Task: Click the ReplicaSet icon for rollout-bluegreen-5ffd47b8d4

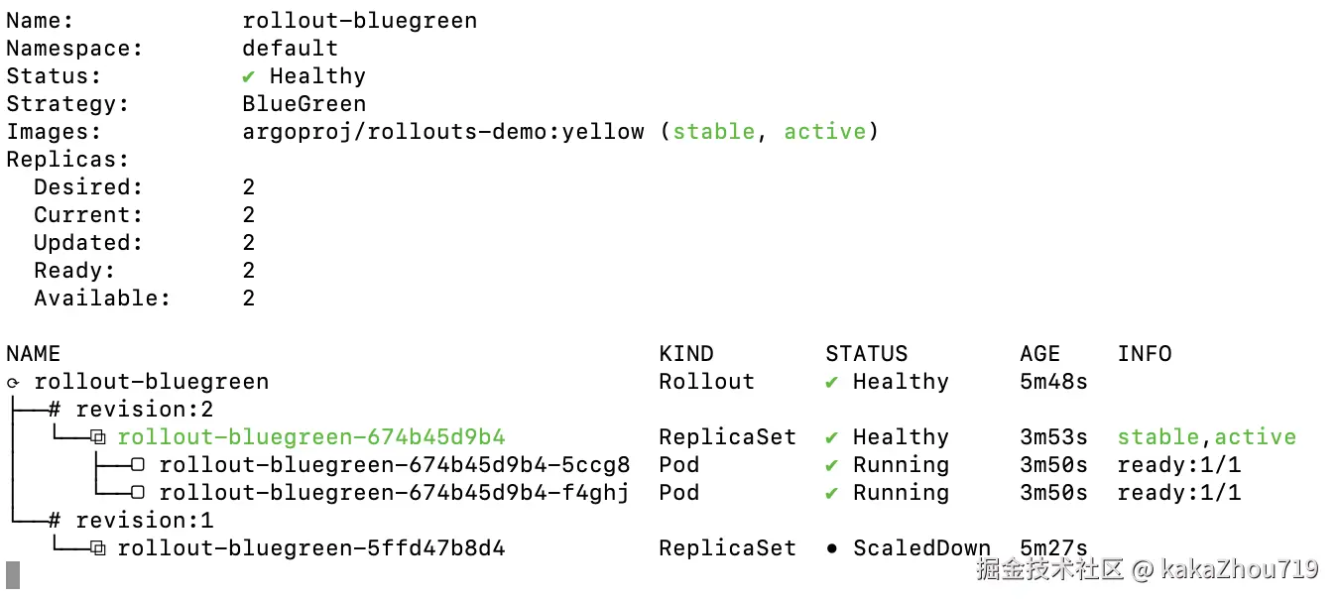Action: (x=97, y=548)
